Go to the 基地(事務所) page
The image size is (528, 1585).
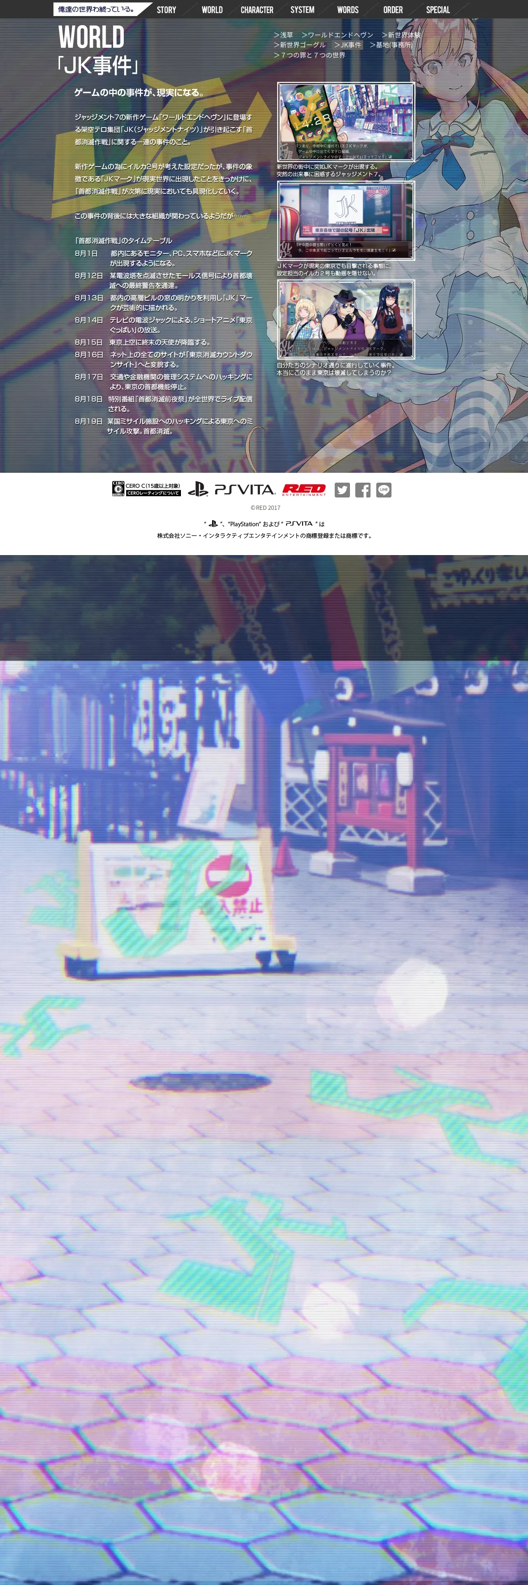[391, 45]
